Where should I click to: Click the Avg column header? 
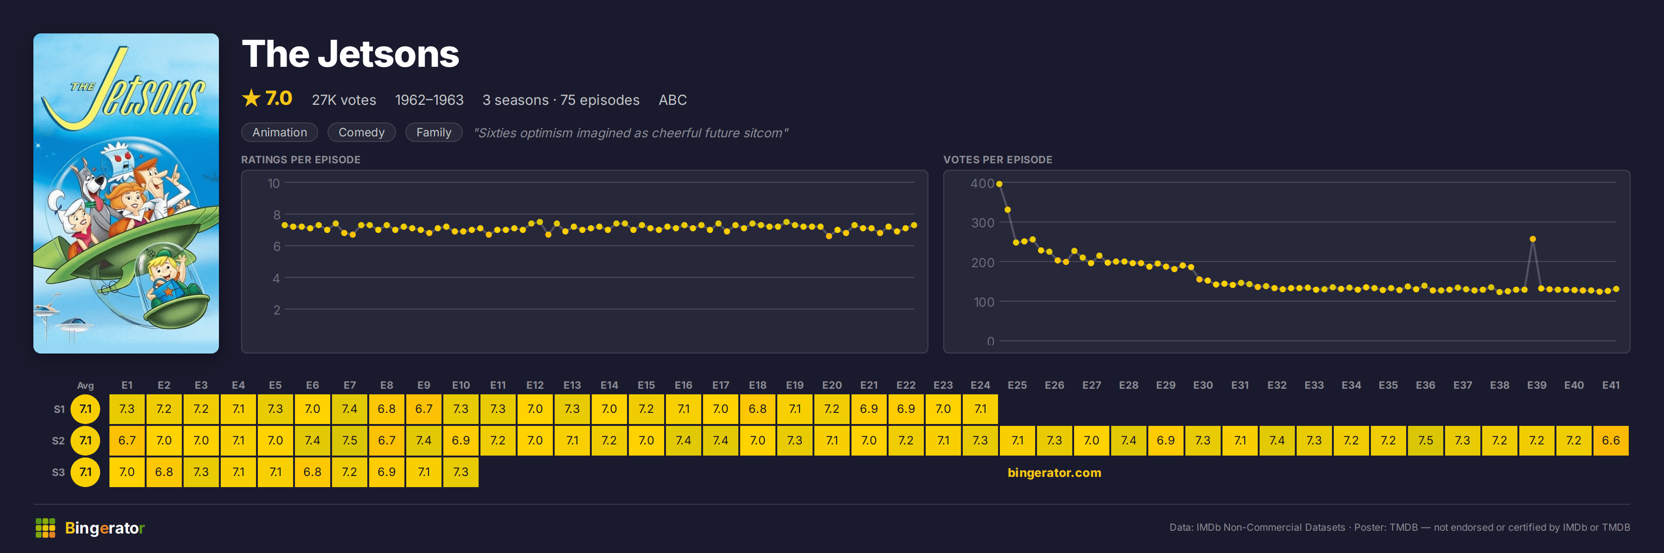coord(85,386)
